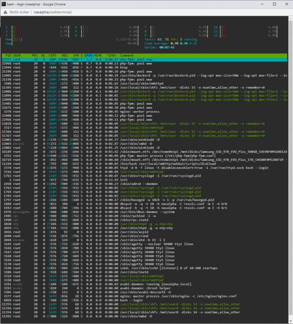Viewport: 293px width, 324px height.
Task: Sort by USER column header
Action: pos(17,55)
